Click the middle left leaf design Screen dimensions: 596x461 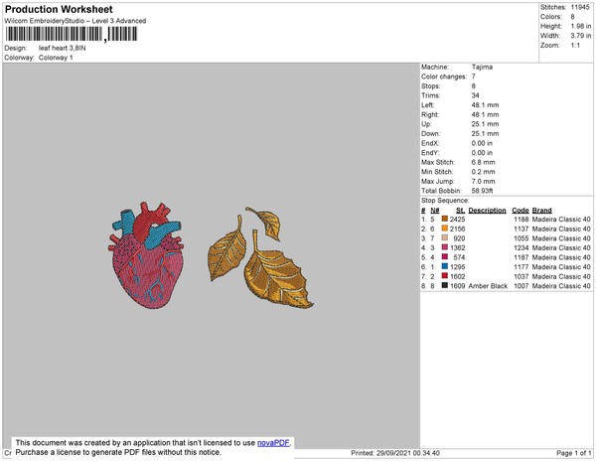pyautogui.click(x=226, y=249)
